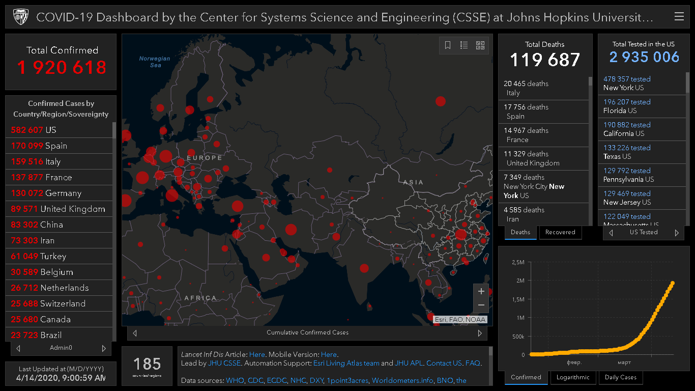This screenshot has width=695, height=391.
Task: Zoom in on the map
Action: click(x=481, y=291)
